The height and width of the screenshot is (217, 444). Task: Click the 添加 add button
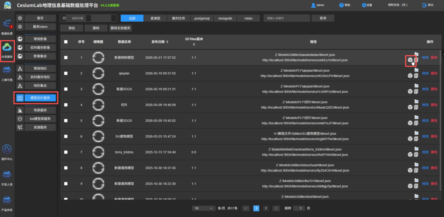(72, 28)
